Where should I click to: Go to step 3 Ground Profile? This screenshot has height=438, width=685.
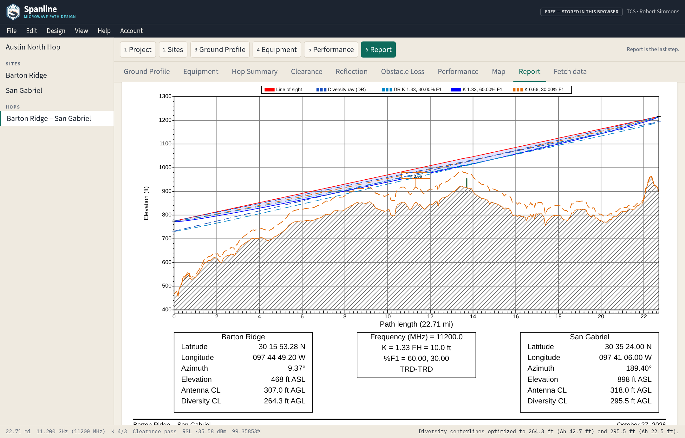pyautogui.click(x=220, y=50)
